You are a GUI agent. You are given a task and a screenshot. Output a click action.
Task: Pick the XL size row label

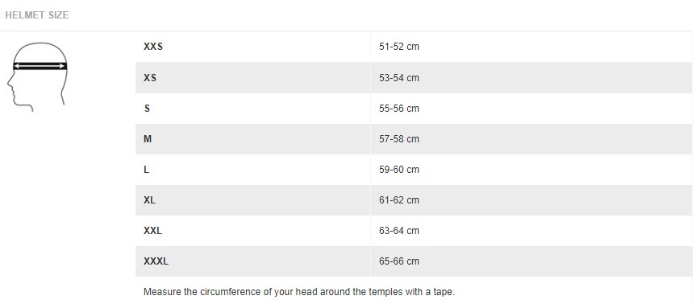pos(149,200)
